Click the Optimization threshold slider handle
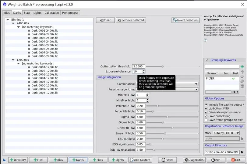The image size is (247, 164). (x=162, y=67)
